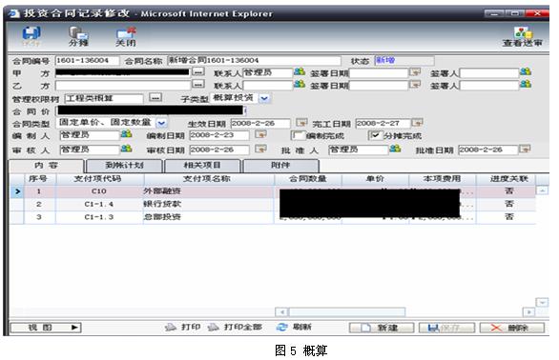Click the 合同数量 column header

(x=308, y=179)
